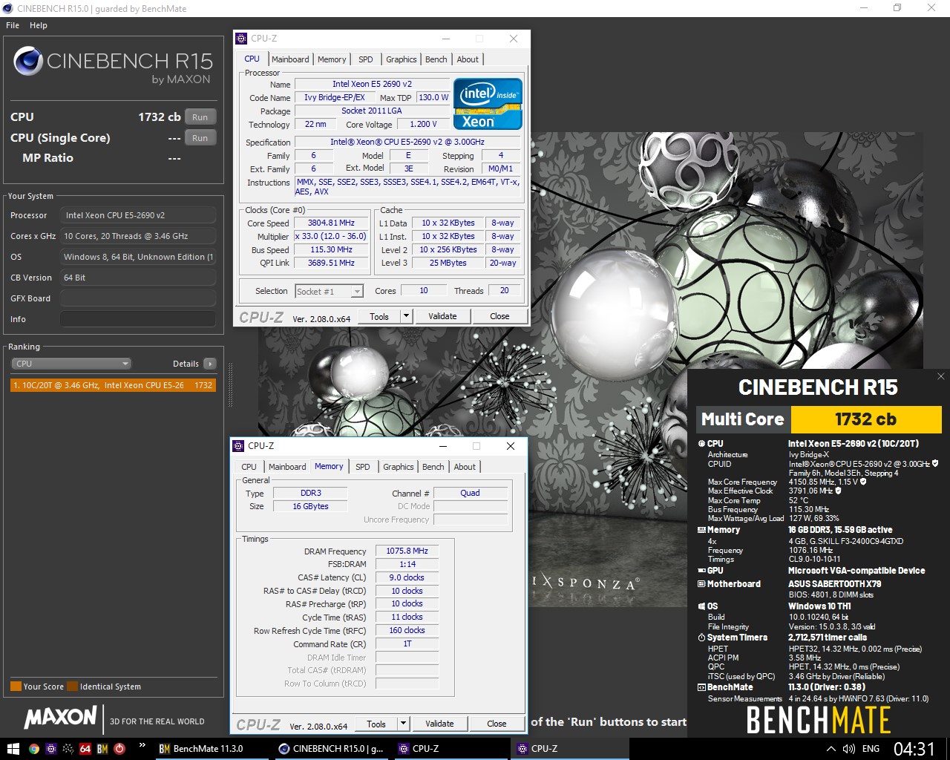Click the Intel Xeon inside logo in CPU-Z
The image size is (950, 760).
(x=488, y=104)
